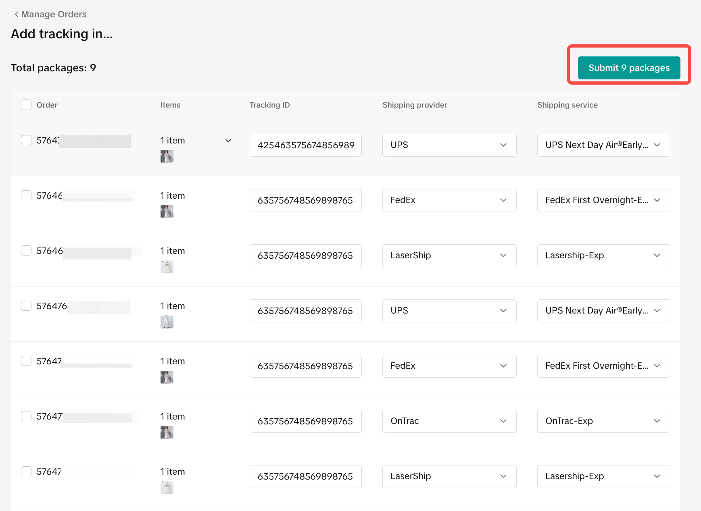Toggle the select-all Order header checkbox

pos(26,105)
